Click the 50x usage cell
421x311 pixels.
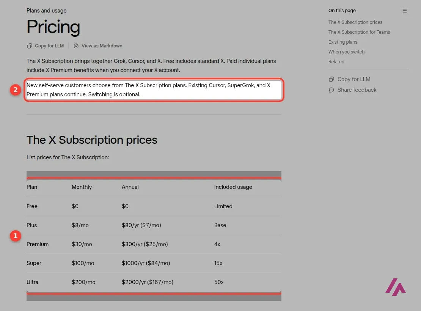click(x=219, y=282)
